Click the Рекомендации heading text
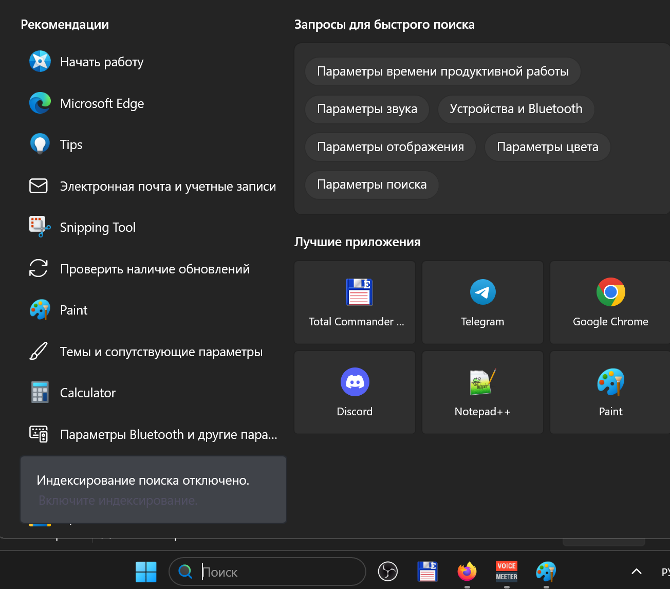Image resolution: width=670 pixels, height=589 pixels. coord(65,25)
